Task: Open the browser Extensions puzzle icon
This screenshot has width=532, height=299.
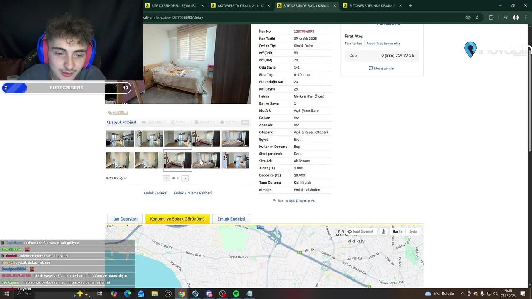Action: pos(491,17)
